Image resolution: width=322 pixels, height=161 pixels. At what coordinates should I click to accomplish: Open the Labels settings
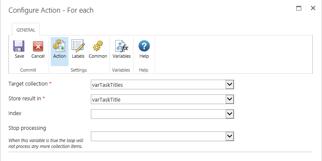78,49
